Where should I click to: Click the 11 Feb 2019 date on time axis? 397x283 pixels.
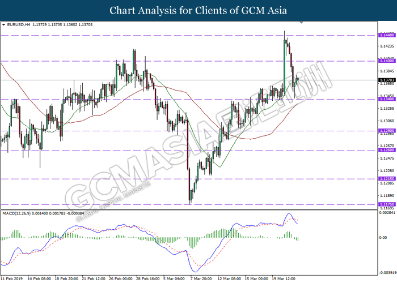pyautogui.click(x=12, y=278)
